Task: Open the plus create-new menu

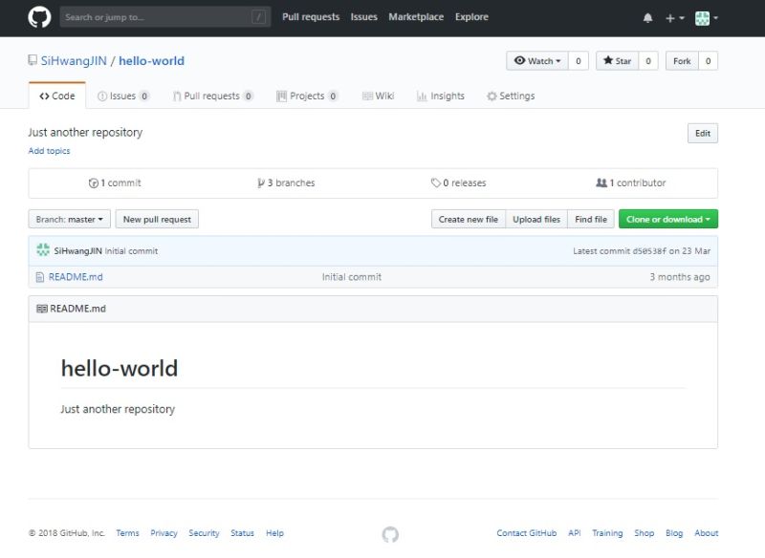Action: [675, 18]
